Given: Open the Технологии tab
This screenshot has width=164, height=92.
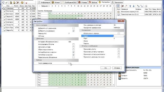Looking at the screenshot, I should (x=117, y=2).
